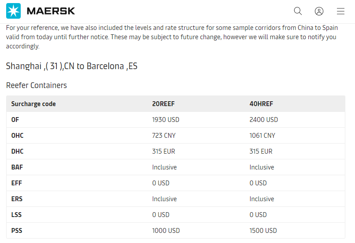The height and width of the screenshot is (243, 355).
Task: Click the Maersk star logo icon
Action: point(13,11)
